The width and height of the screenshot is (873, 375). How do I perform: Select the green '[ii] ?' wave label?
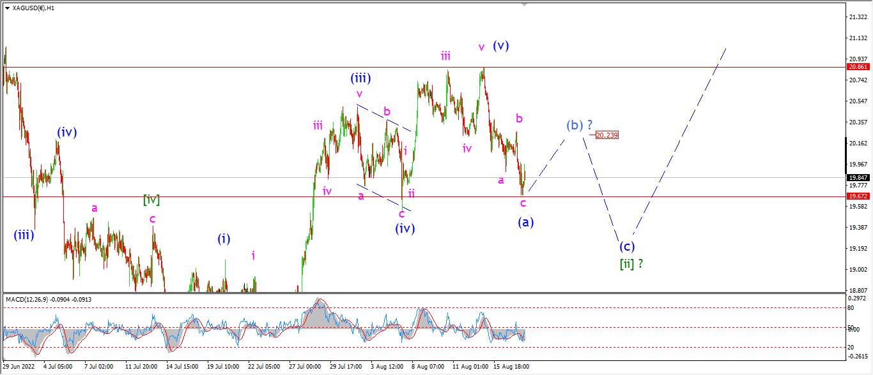tap(631, 263)
